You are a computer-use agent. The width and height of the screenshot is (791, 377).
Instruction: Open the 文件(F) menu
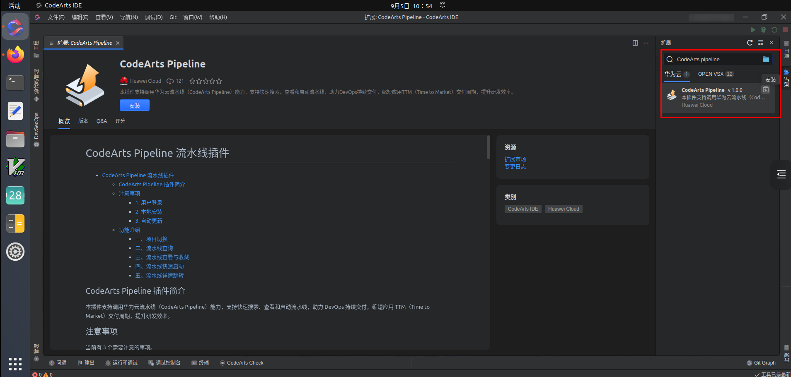(56, 17)
